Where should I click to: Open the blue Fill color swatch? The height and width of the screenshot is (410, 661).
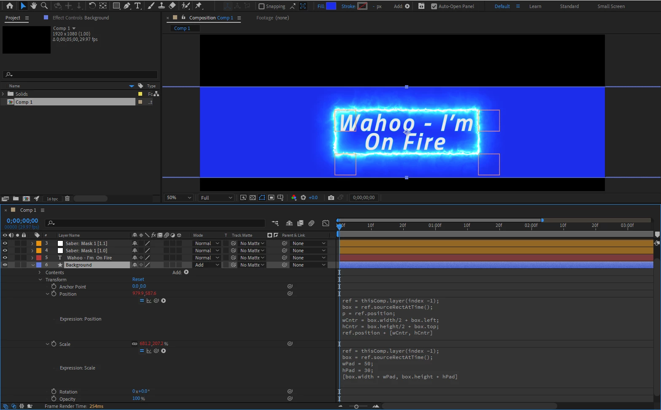(332, 6)
